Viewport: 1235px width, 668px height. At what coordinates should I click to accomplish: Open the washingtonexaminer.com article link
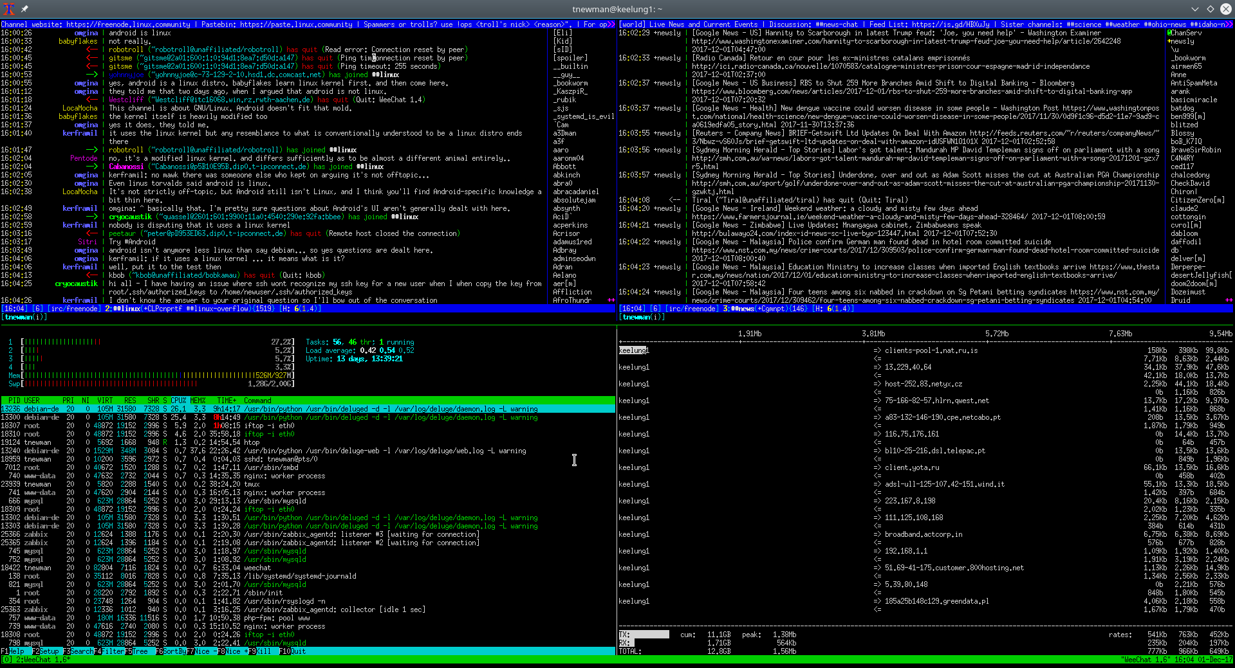(x=906, y=41)
